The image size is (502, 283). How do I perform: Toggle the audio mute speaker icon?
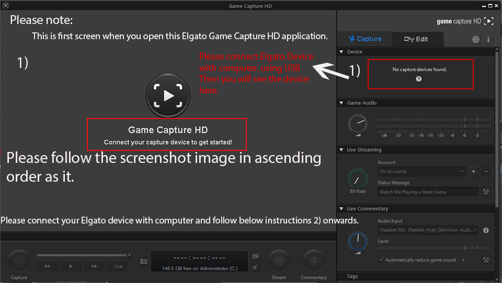(255, 267)
